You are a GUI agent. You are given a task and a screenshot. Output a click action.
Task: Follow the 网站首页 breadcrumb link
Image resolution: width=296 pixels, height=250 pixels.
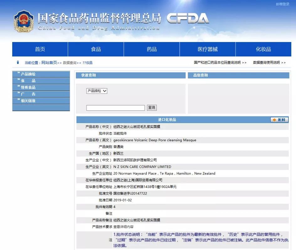(49, 62)
